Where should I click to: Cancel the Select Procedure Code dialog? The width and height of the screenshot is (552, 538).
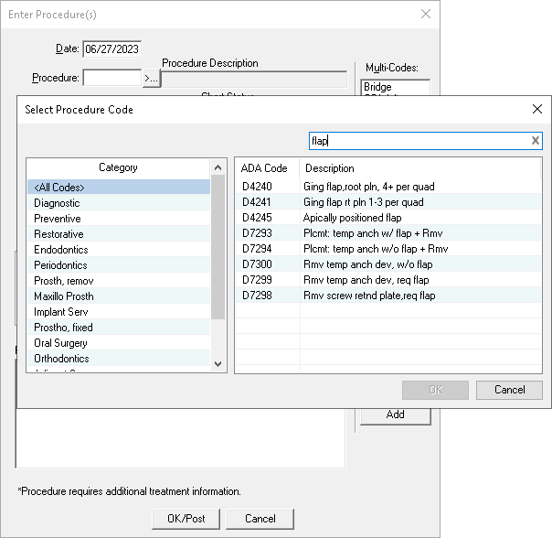click(509, 390)
